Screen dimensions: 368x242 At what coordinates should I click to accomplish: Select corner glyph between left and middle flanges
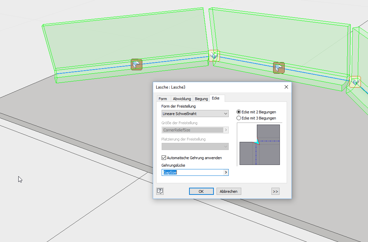point(214,56)
